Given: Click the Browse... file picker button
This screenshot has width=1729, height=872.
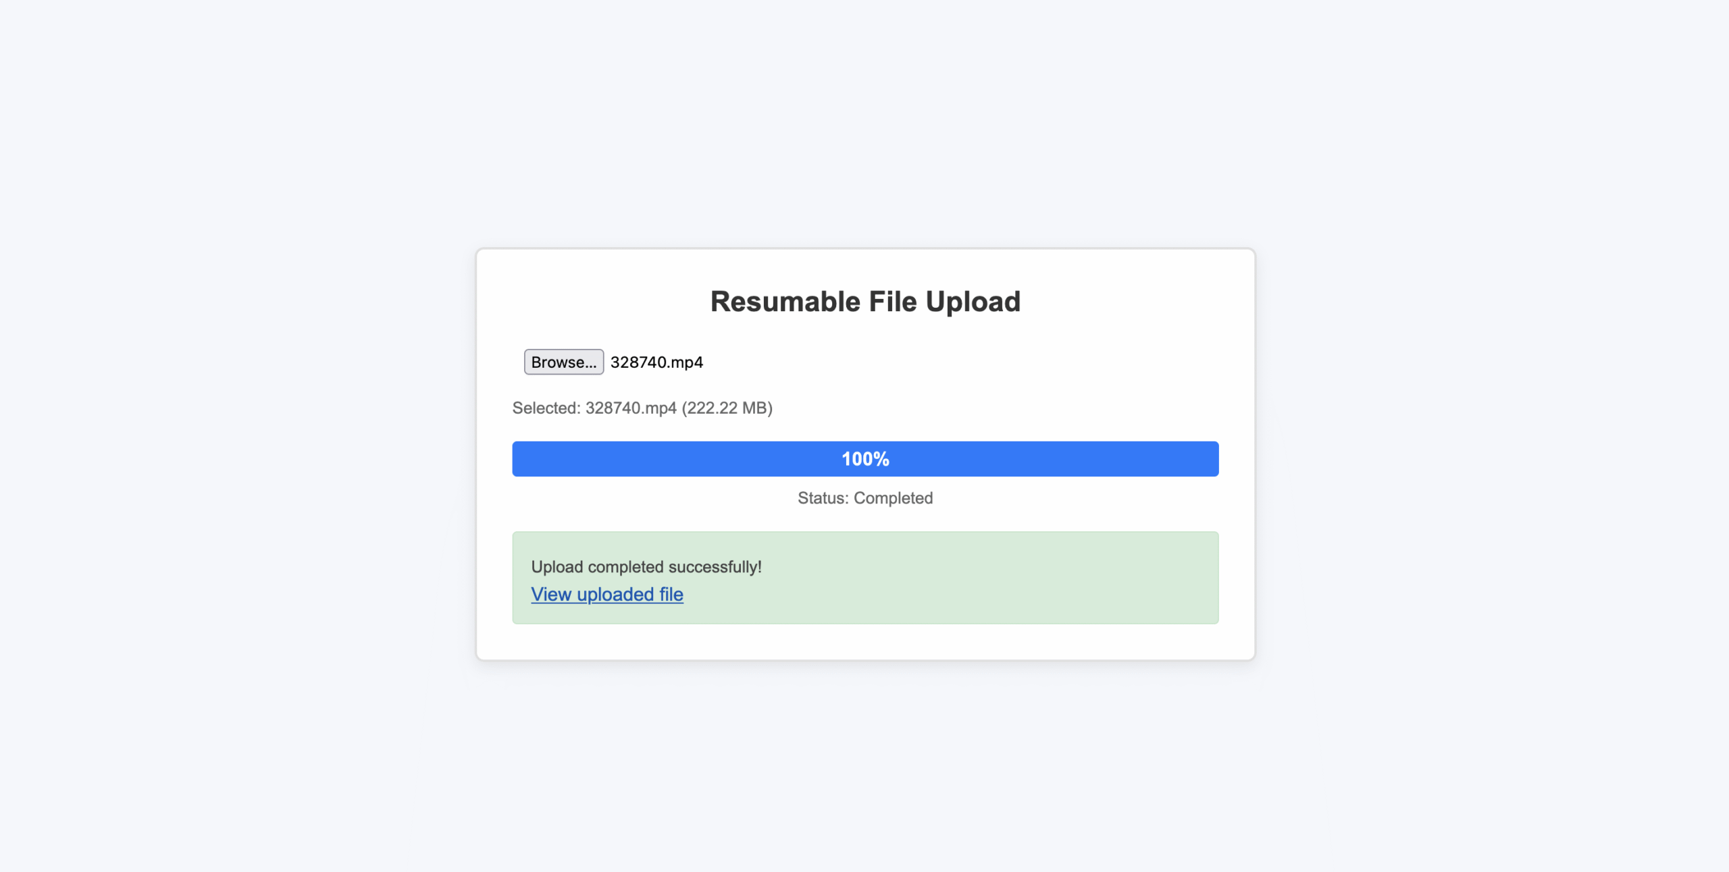Looking at the screenshot, I should (563, 362).
